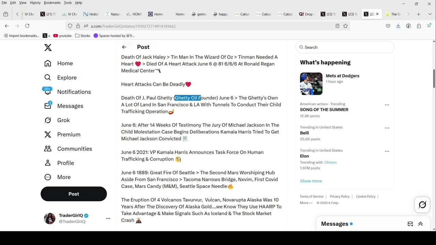This screenshot has height=245, width=436.
Task: Go to Home in the X sidebar
Action: [59, 63]
